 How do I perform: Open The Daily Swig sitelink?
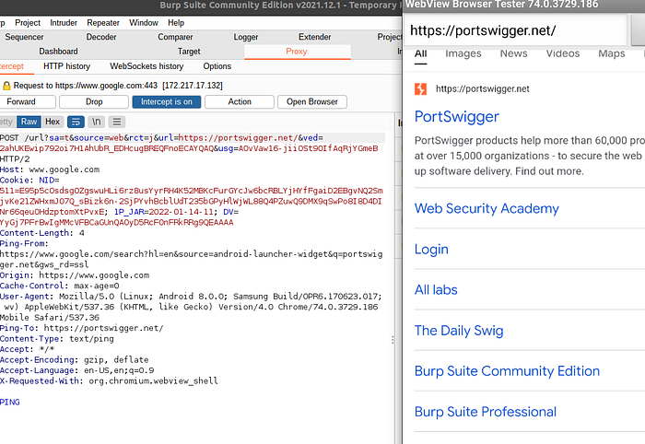pos(459,331)
